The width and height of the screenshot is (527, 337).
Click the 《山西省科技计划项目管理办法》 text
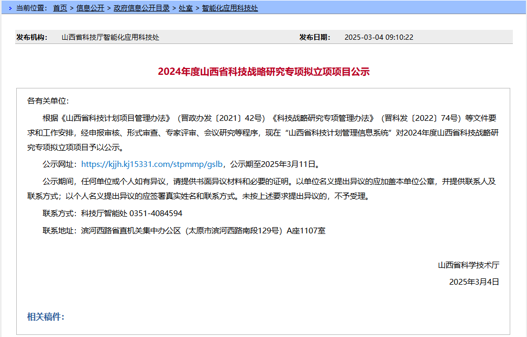coord(116,117)
